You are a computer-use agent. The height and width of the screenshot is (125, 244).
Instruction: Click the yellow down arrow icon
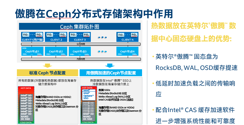[x=47, y=66]
